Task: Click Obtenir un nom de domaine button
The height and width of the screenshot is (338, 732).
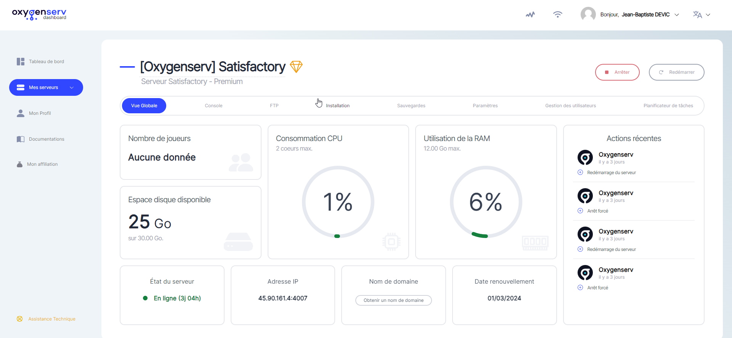Action: coord(393,300)
